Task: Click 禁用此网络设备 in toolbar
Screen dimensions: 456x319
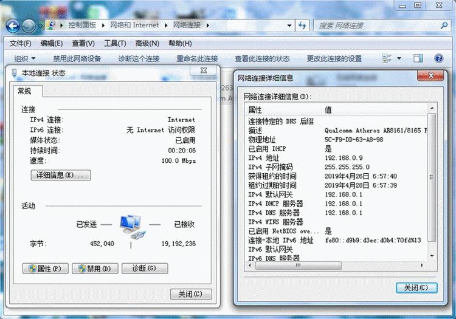Action: (77, 59)
